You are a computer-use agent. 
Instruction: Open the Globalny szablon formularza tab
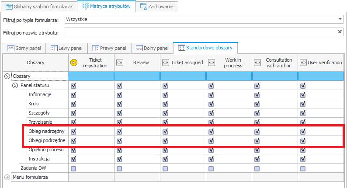coord(39,7)
